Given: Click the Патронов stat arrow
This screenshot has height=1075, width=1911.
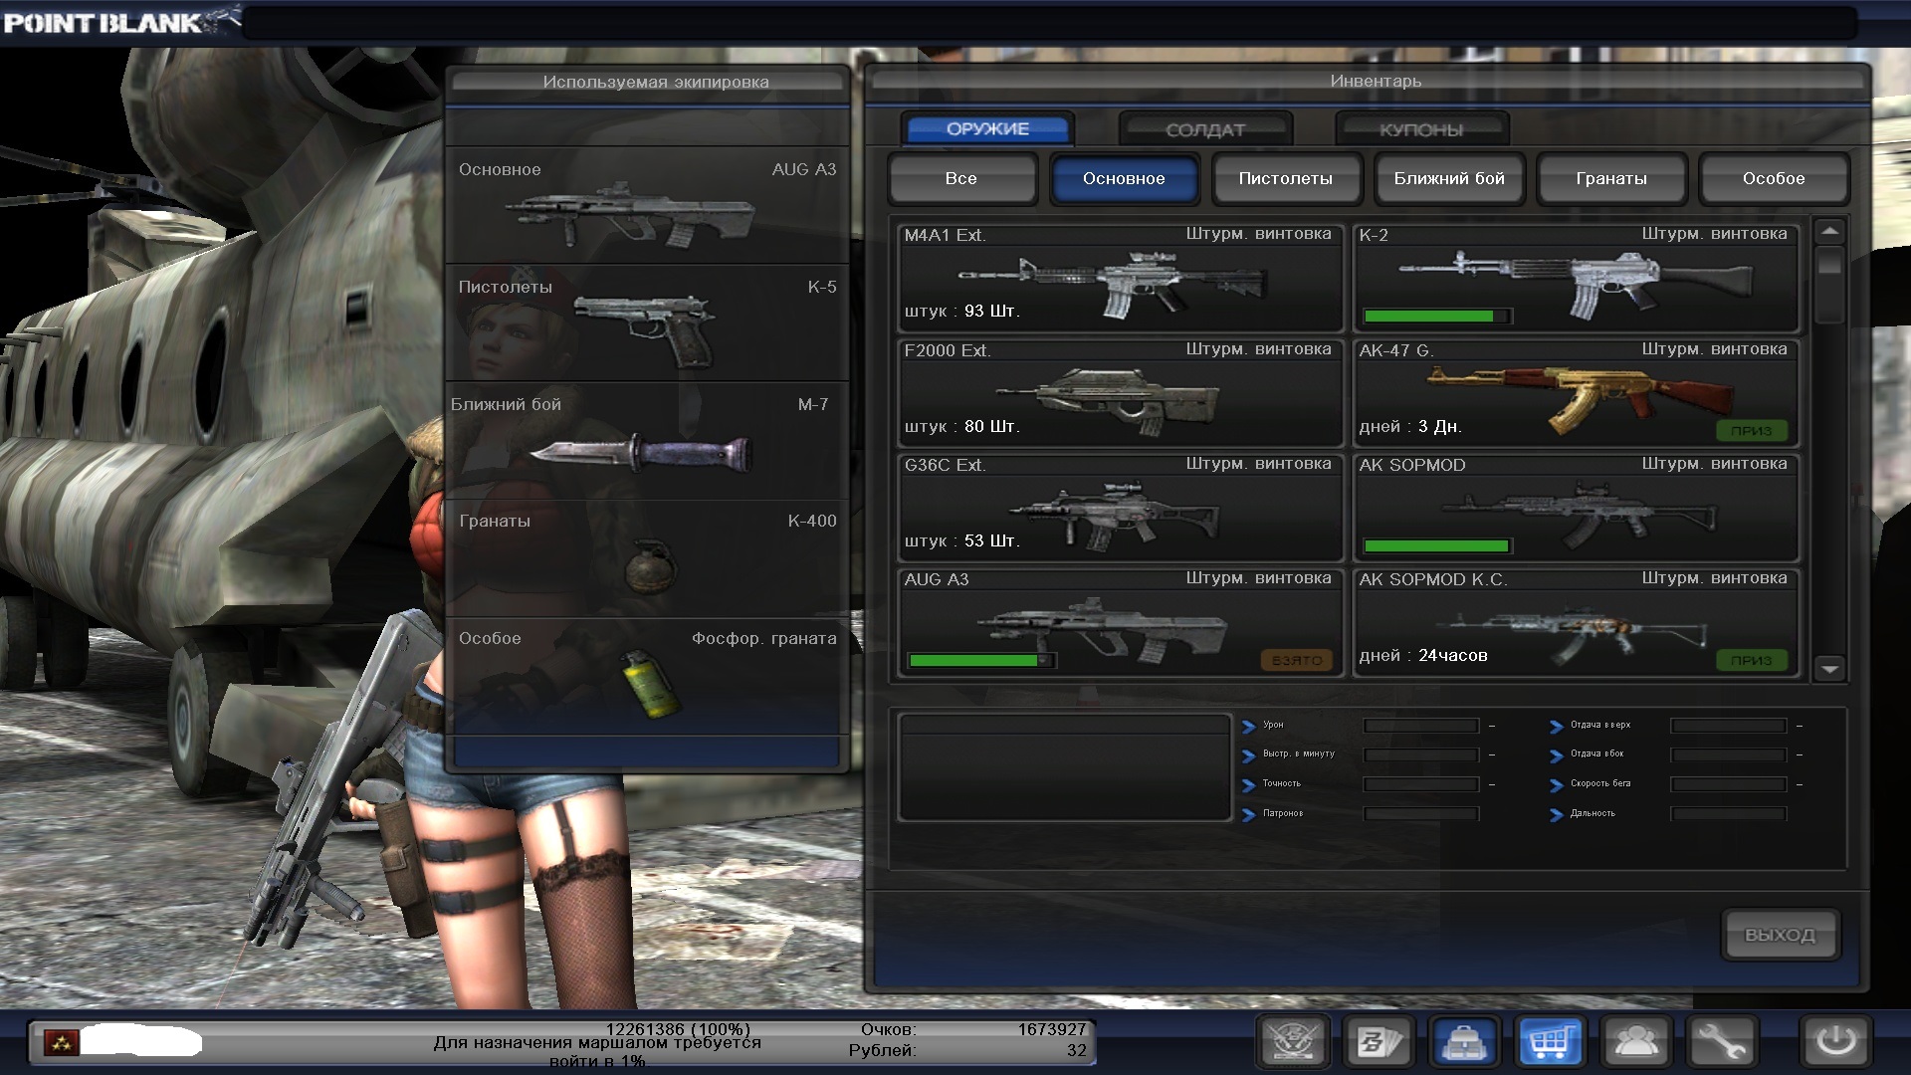Looking at the screenshot, I should (x=1249, y=815).
